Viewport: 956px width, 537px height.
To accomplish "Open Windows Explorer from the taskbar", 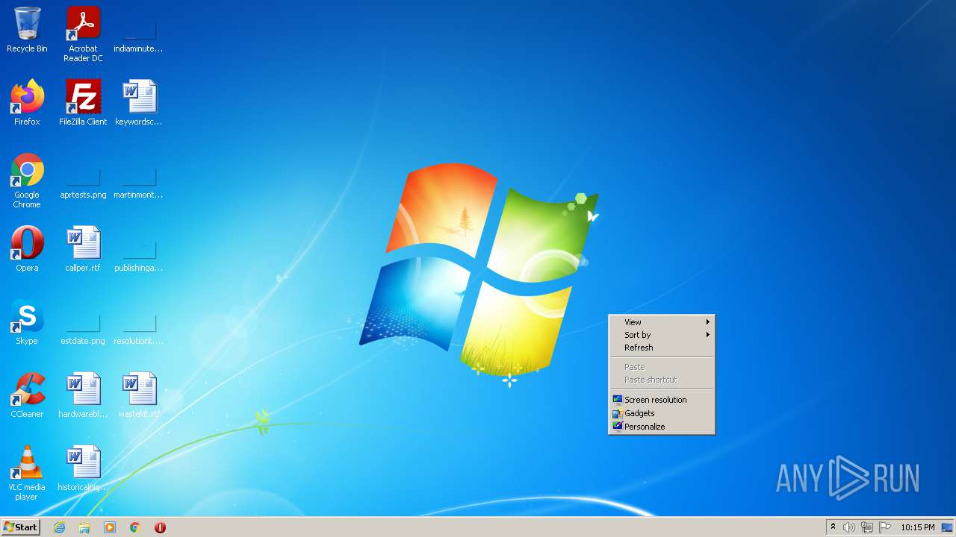I will click(84, 527).
